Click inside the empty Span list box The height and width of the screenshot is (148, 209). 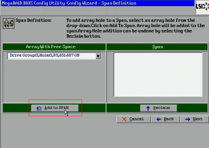point(158,74)
